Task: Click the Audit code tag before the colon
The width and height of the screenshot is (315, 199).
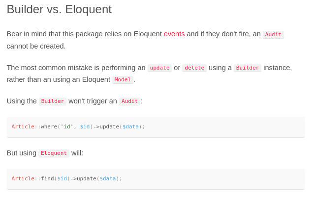Action: [129, 101]
